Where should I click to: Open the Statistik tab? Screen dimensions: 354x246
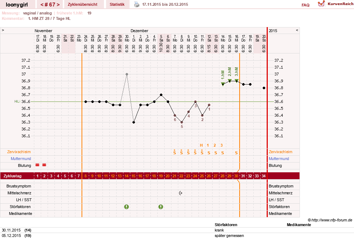[117, 4]
